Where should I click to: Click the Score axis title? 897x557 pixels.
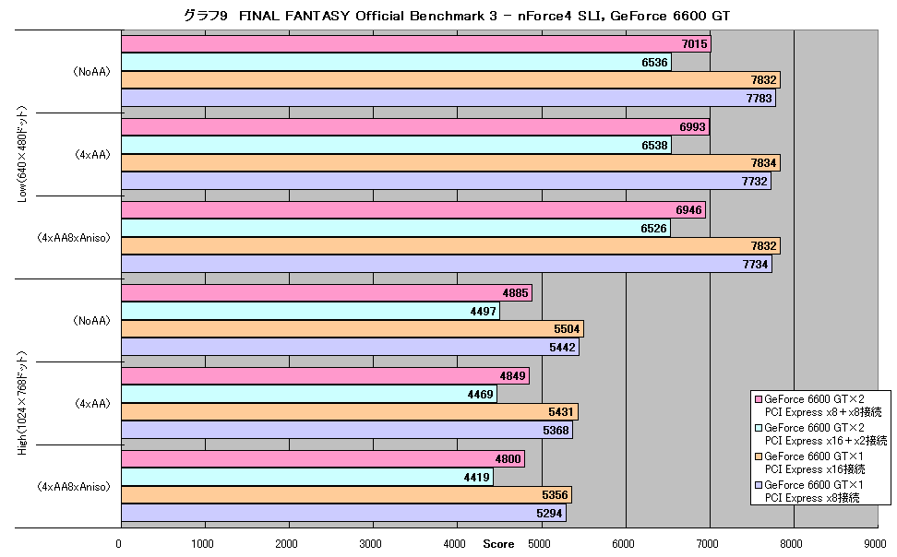point(498,544)
